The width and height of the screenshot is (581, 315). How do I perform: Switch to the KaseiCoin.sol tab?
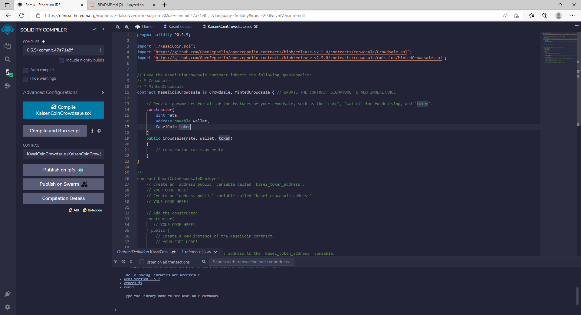click(x=178, y=27)
